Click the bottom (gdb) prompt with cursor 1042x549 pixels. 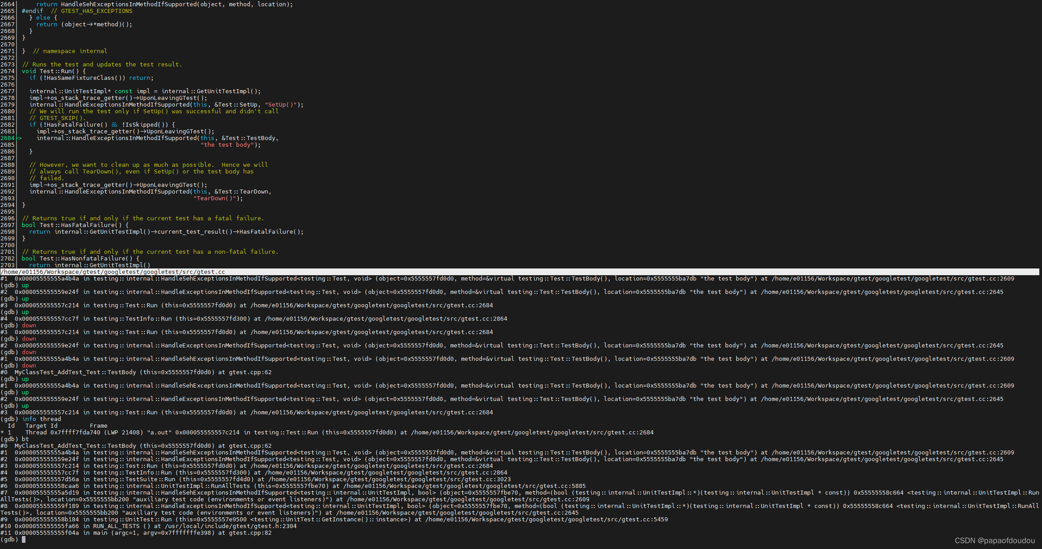pyautogui.click(x=13, y=540)
